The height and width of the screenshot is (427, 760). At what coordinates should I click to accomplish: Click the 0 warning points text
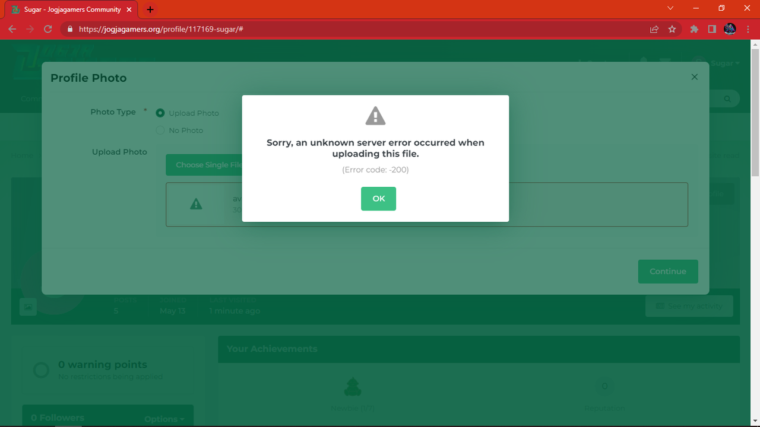[103, 364]
